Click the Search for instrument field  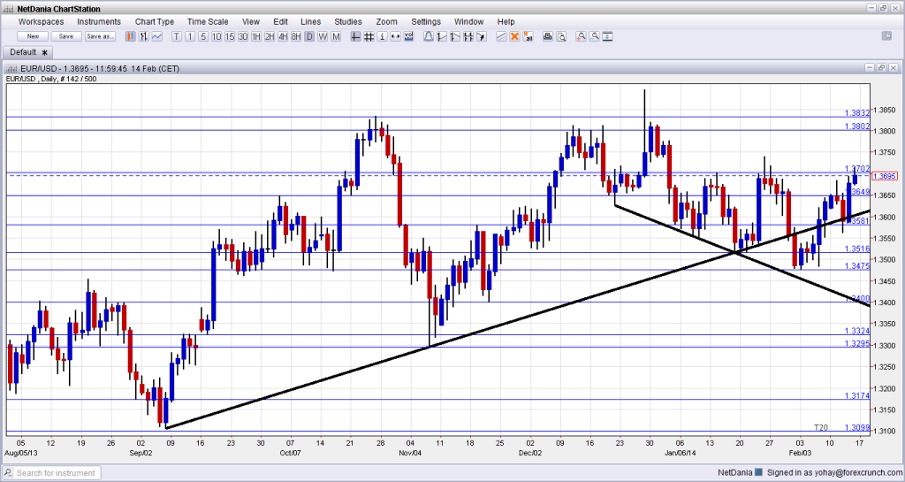52,473
